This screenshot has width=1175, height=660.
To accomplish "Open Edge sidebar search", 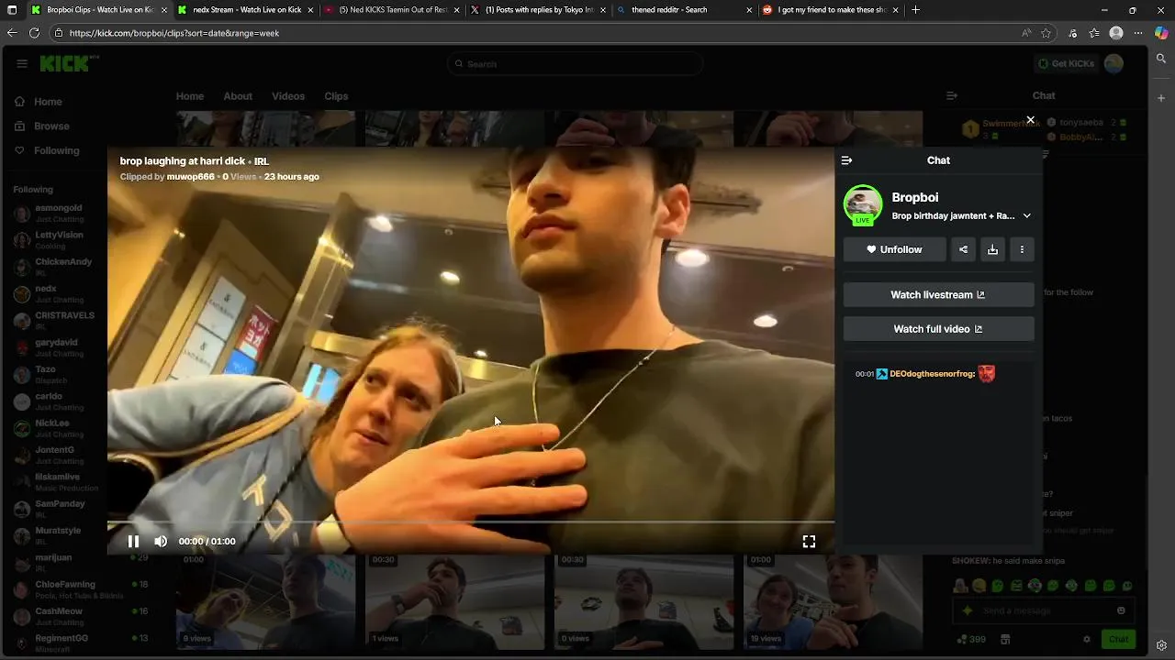I will (x=1161, y=59).
